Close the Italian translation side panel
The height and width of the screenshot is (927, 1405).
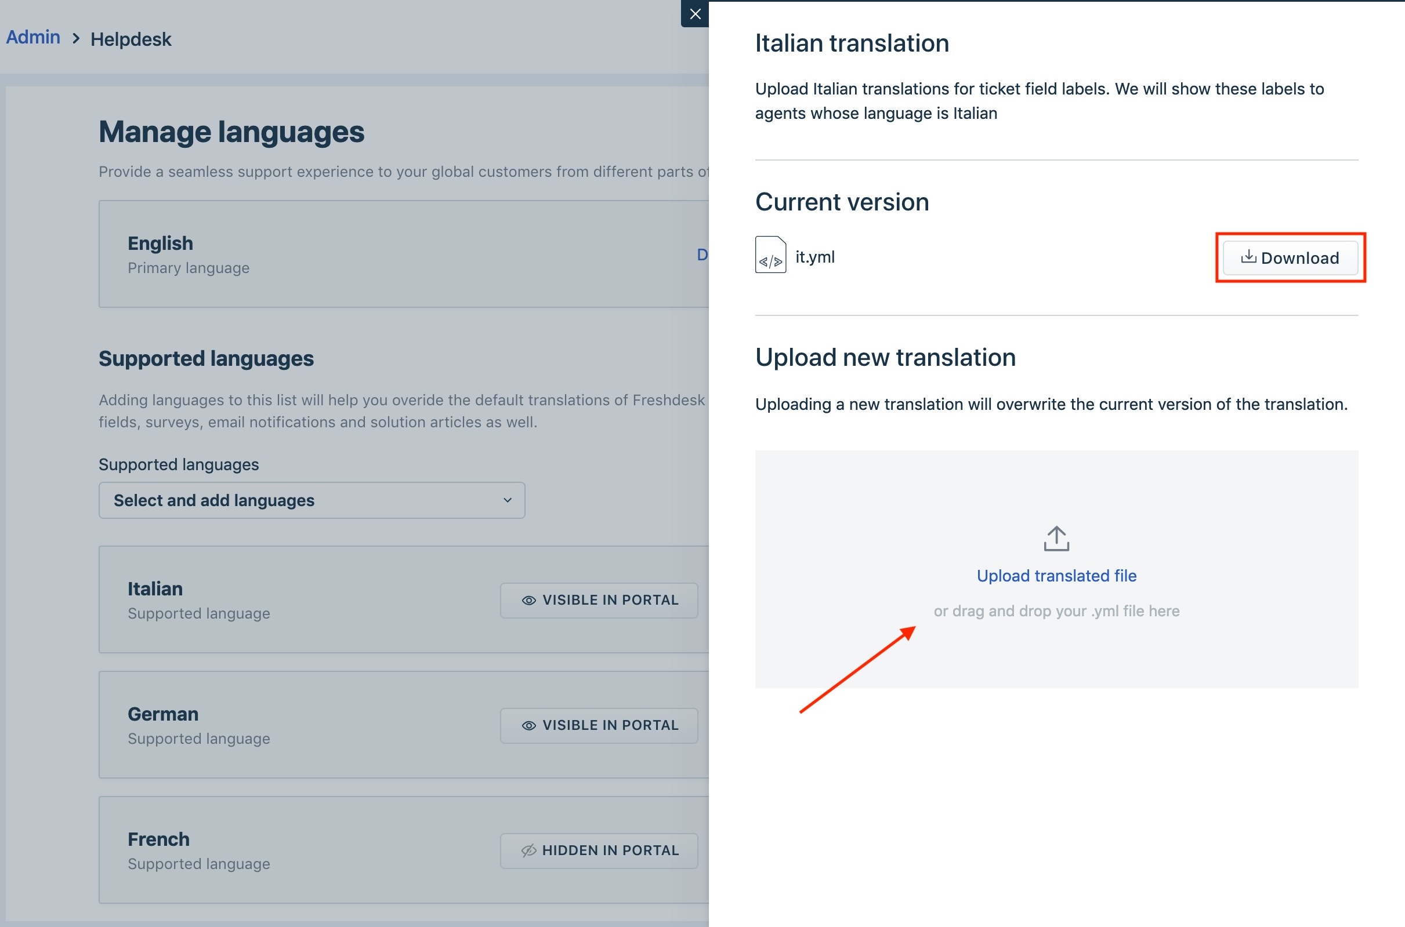(x=695, y=13)
